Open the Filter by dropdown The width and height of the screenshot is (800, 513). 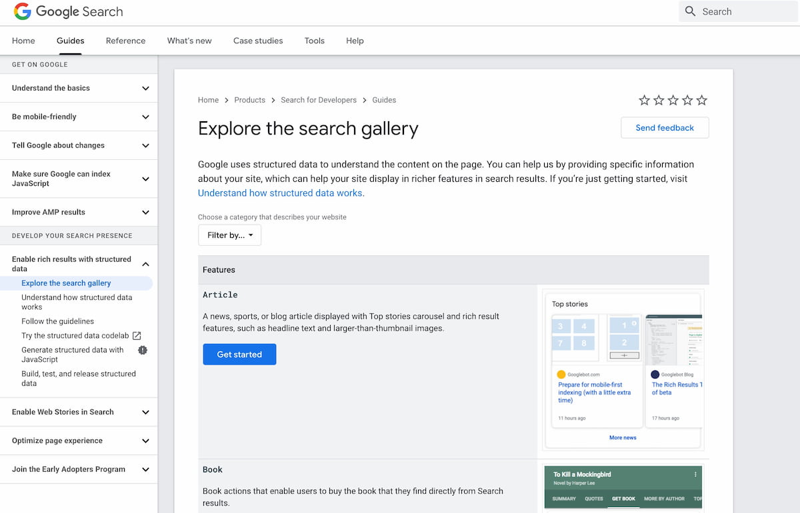(229, 235)
